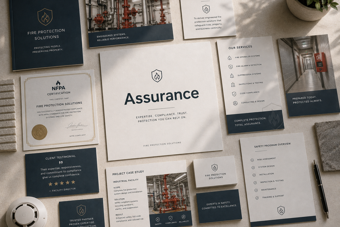Click the 'Scope' label in the case study

[x=117, y=187]
